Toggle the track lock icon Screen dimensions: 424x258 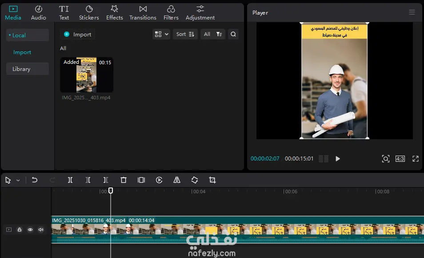(x=20, y=230)
